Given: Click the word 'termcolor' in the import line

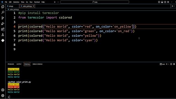Looking at the screenshot, I should click(36, 18).
